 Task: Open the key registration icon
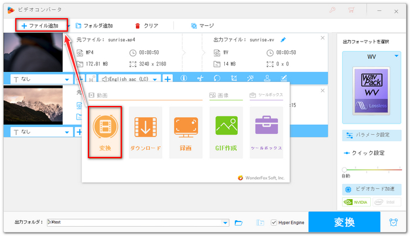point(332,10)
